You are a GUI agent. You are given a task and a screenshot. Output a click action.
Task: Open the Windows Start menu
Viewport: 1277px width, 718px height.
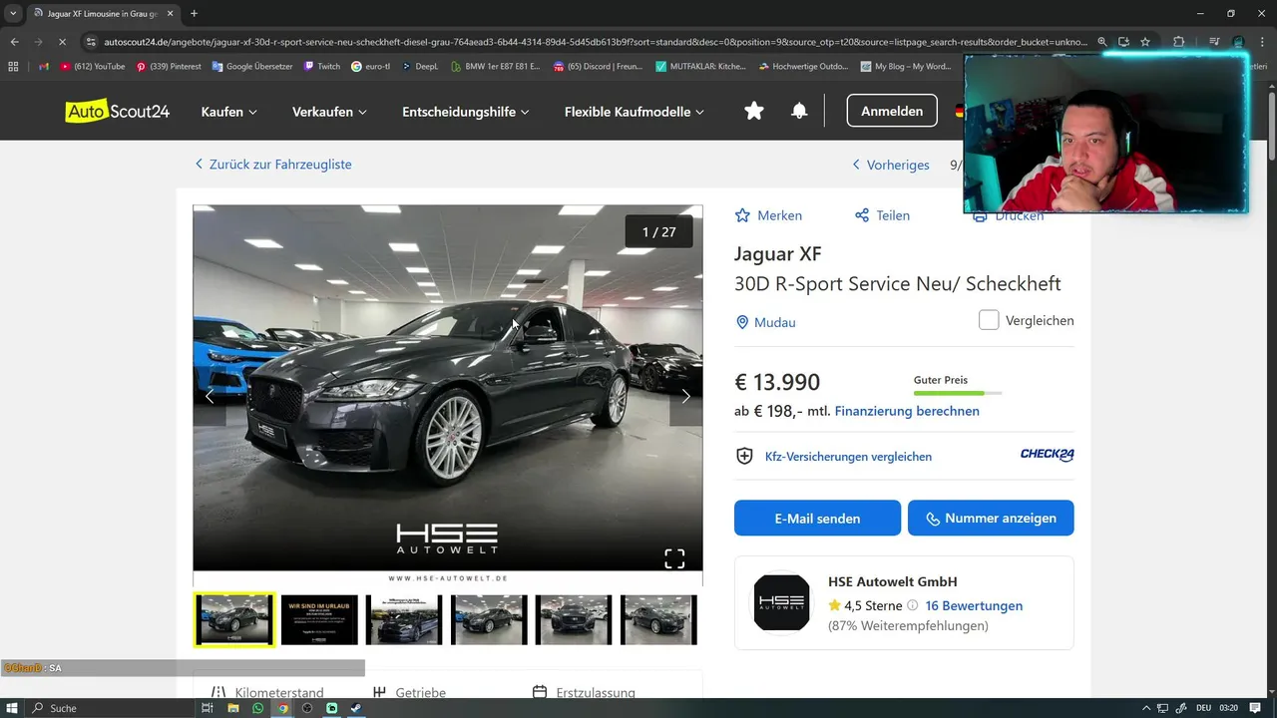point(13,708)
